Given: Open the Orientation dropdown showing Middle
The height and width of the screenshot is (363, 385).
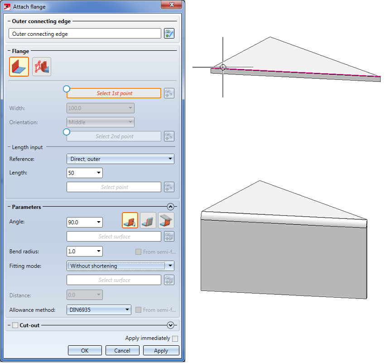Looking at the screenshot, I should 101,122.
